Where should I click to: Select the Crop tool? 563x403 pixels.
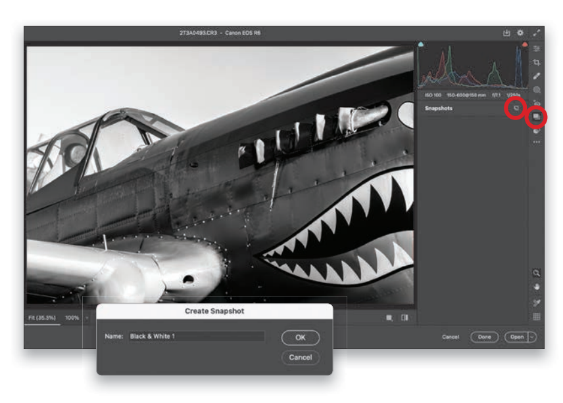pos(537,62)
